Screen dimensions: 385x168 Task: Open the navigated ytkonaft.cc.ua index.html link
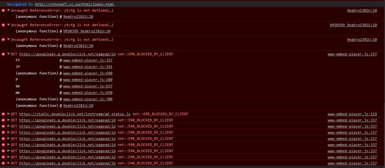tap(74, 5)
